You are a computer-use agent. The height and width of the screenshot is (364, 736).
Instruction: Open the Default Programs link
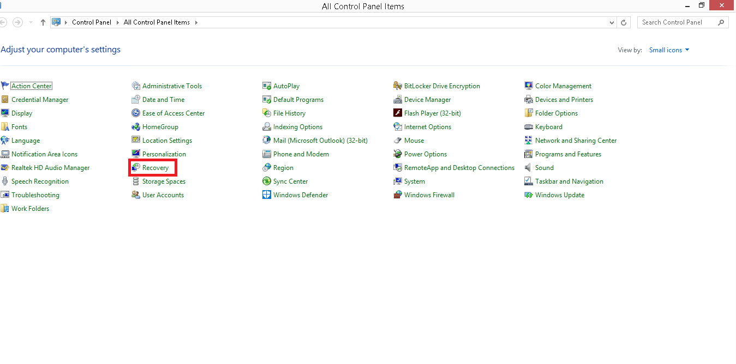click(298, 100)
